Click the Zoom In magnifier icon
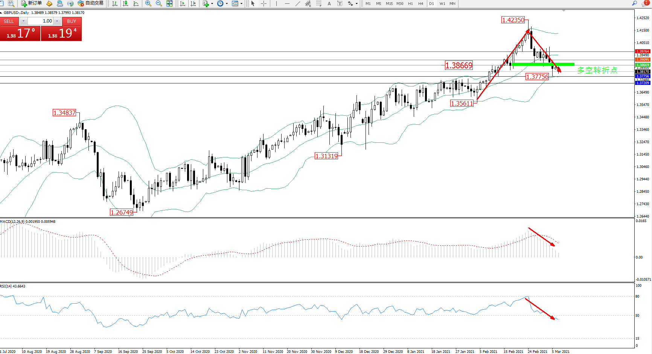The height and width of the screenshot is (354, 652). 148,3
